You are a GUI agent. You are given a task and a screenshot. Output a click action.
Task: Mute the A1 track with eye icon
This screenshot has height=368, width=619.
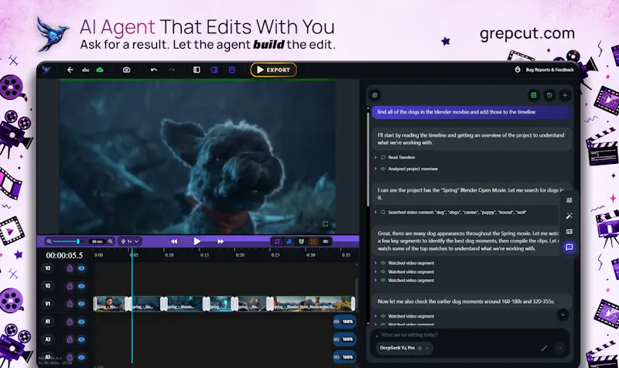81,322
